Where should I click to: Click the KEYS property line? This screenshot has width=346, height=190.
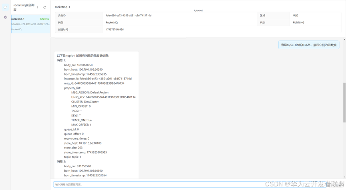(76, 115)
